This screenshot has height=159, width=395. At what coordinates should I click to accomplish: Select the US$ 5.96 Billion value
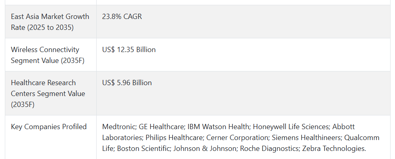127,83
